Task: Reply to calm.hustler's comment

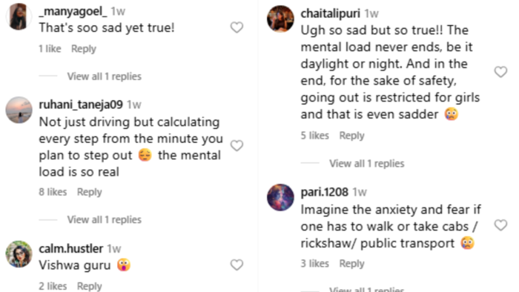Action: (x=90, y=286)
